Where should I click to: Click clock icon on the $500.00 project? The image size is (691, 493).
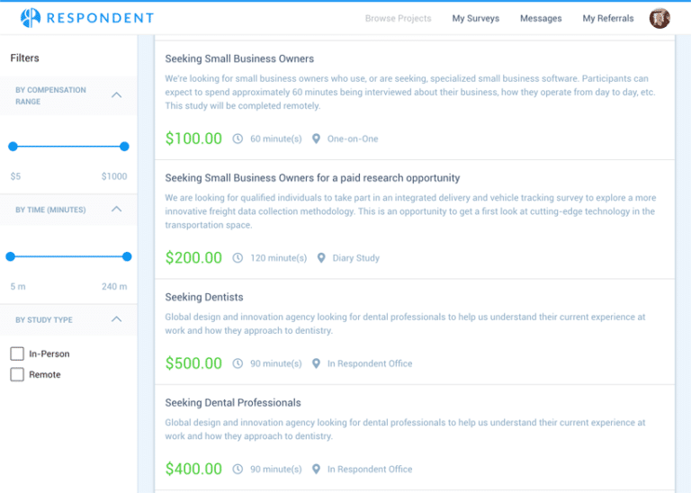coord(238,363)
